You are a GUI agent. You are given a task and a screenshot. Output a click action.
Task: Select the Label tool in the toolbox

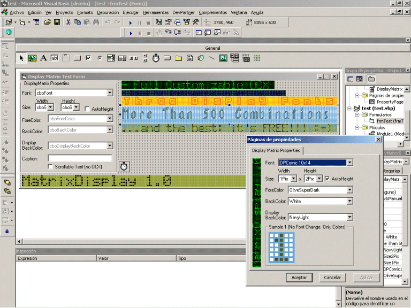pos(43,58)
